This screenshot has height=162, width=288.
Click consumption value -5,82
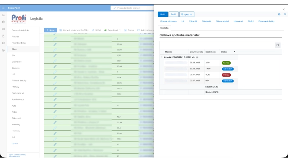click(208, 75)
